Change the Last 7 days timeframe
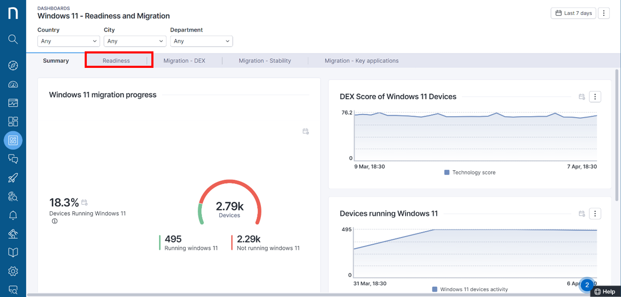The width and height of the screenshot is (621, 297). pyautogui.click(x=573, y=13)
